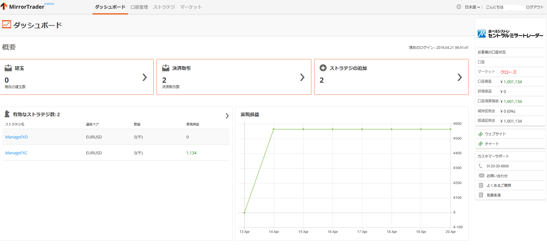Click the globe language icon
547x248 pixels.
point(459,7)
